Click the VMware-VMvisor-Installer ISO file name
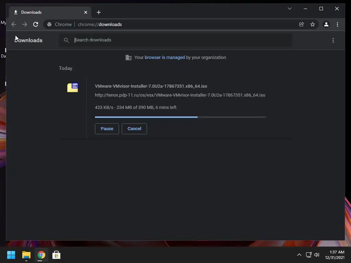The width and height of the screenshot is (351, 263). [151, 86]
